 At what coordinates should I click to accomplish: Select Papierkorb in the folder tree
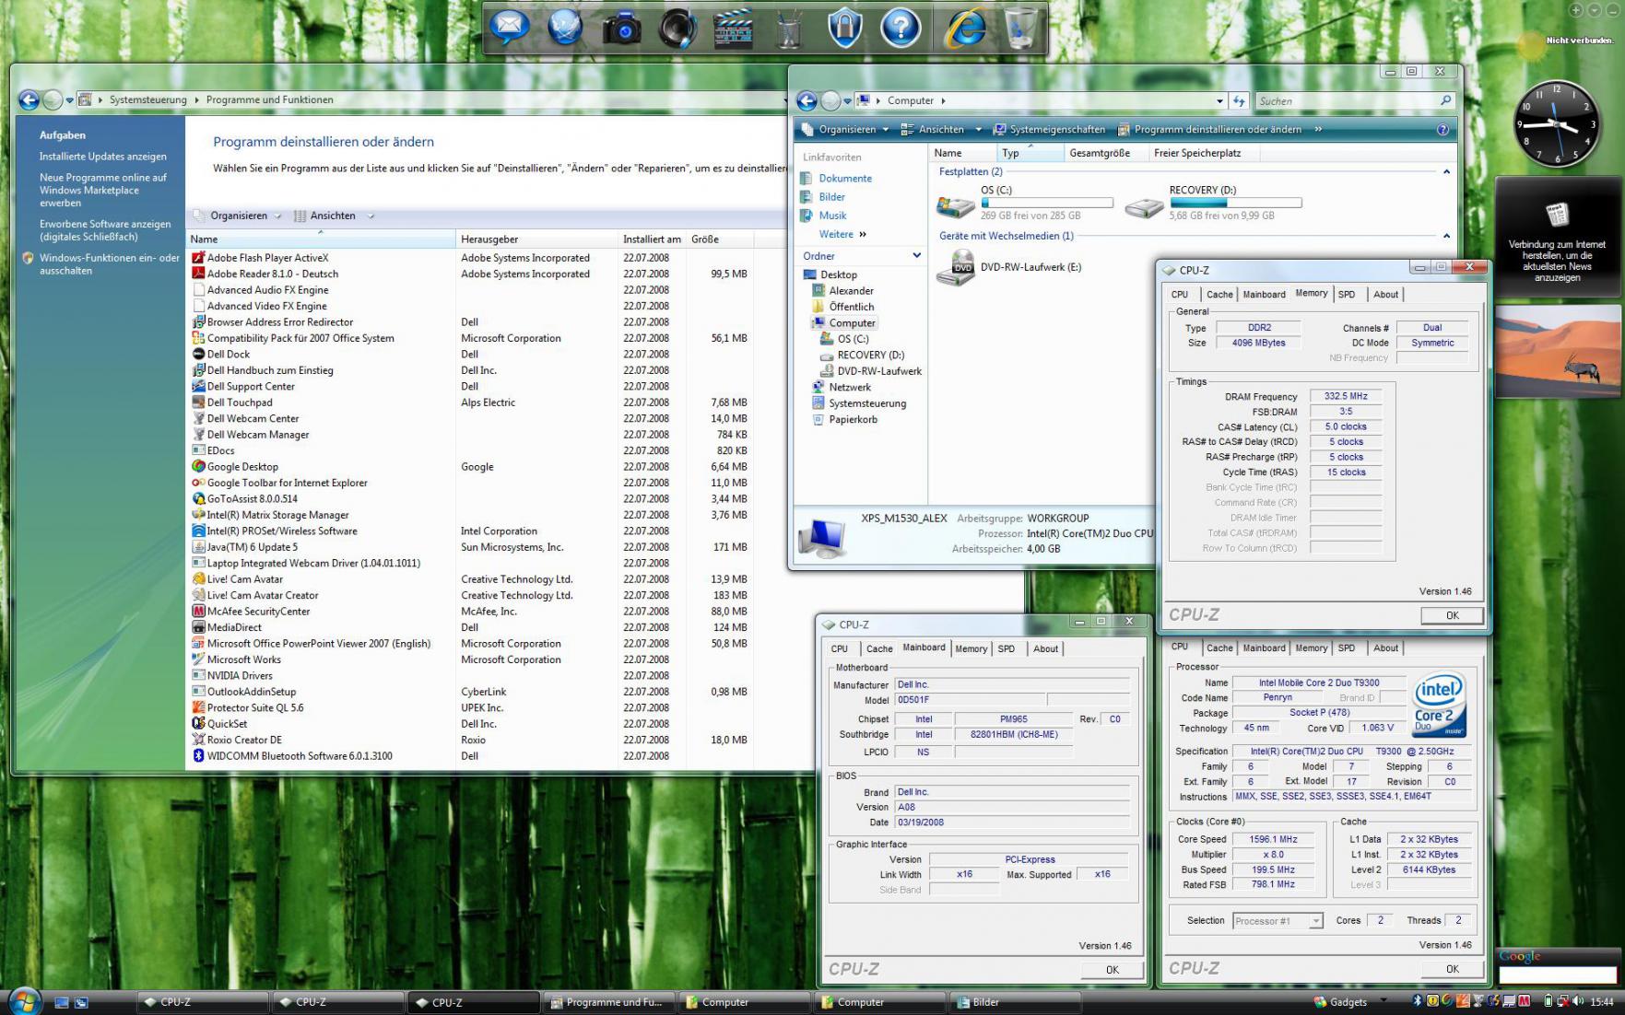(853, 420)
